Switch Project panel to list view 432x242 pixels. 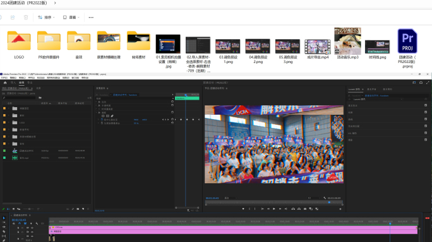8,209
